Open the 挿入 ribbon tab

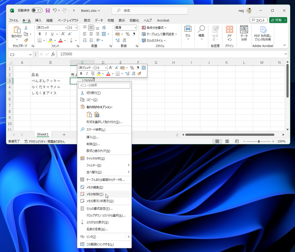click(x=38, y=20)
